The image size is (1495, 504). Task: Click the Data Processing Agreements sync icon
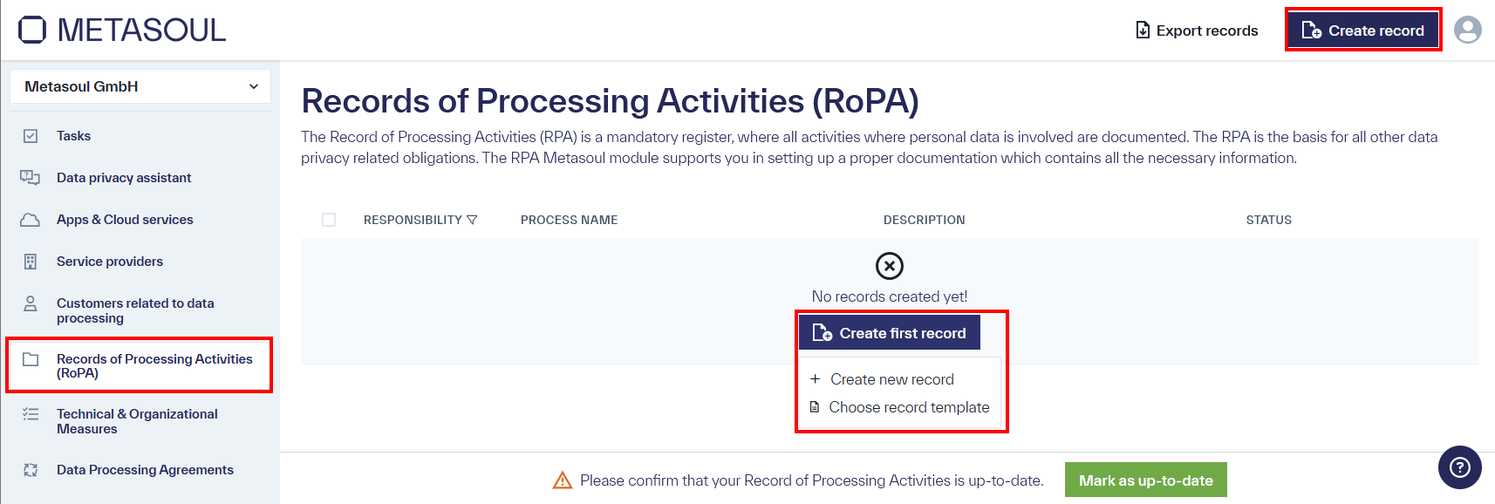31,469
